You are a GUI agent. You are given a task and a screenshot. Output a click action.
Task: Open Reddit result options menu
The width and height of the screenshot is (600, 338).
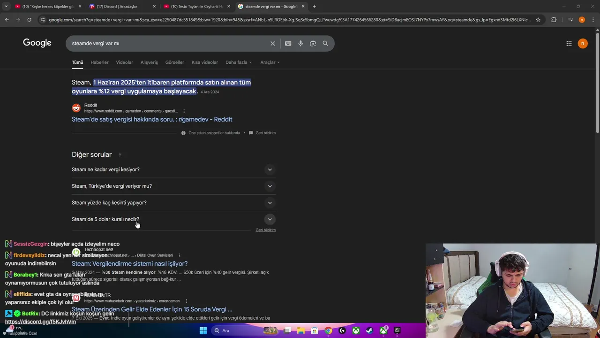point(184,111)
